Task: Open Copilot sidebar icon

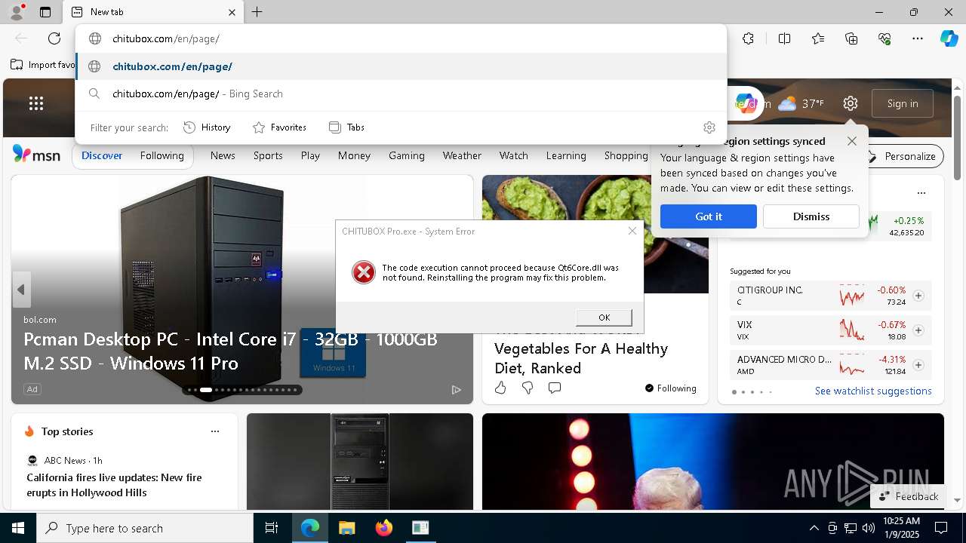Action: tap(949, 38)
